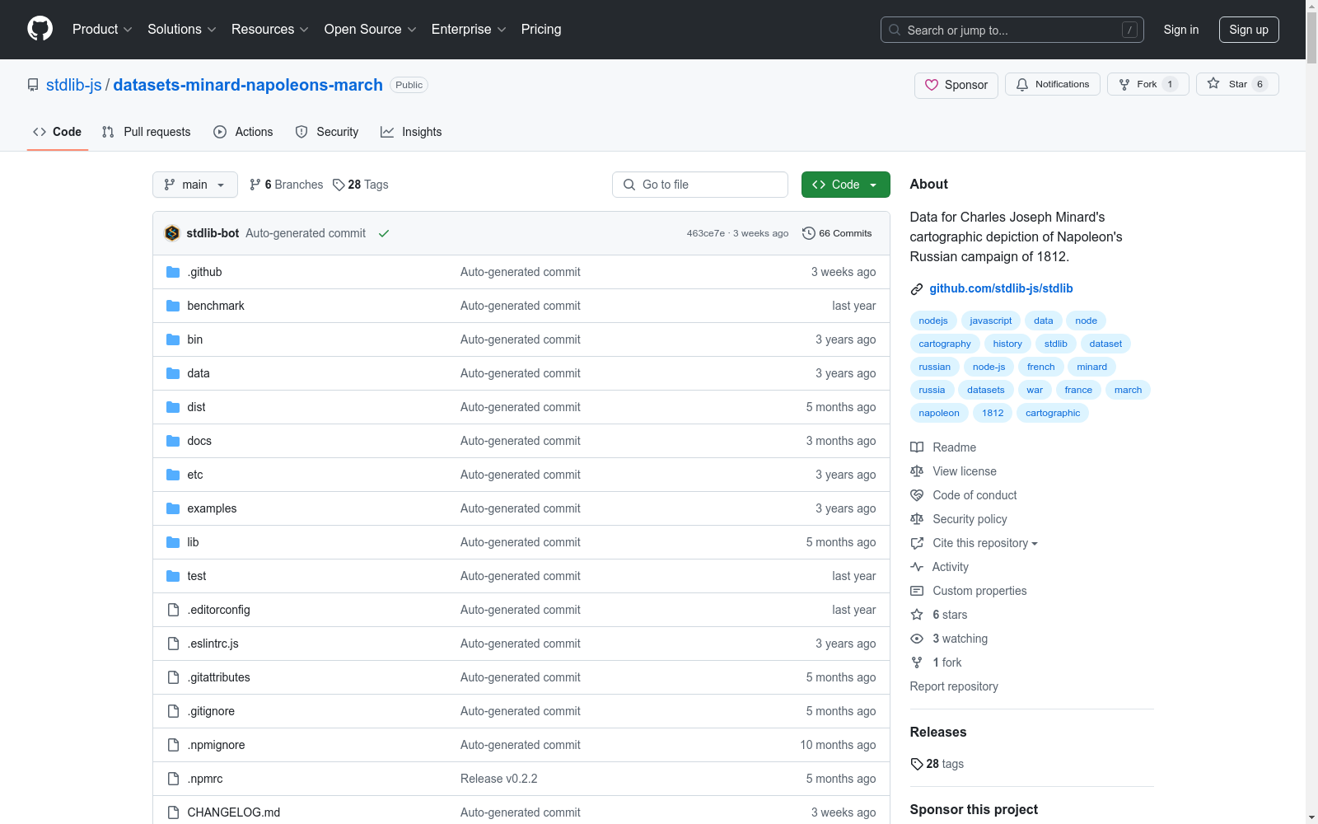Open the CHANGELOG.md file
The image size is (1318, 824).
234,812
